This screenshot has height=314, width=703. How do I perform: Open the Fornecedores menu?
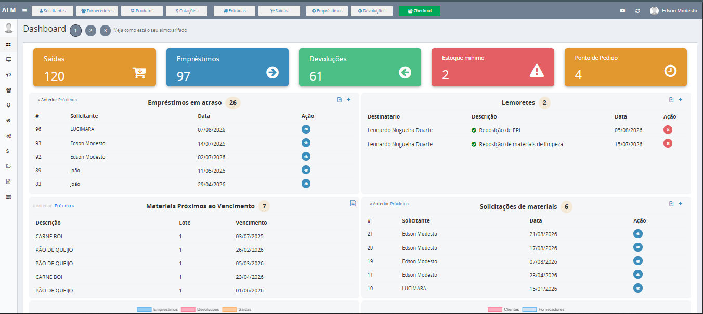click(98, 11)
